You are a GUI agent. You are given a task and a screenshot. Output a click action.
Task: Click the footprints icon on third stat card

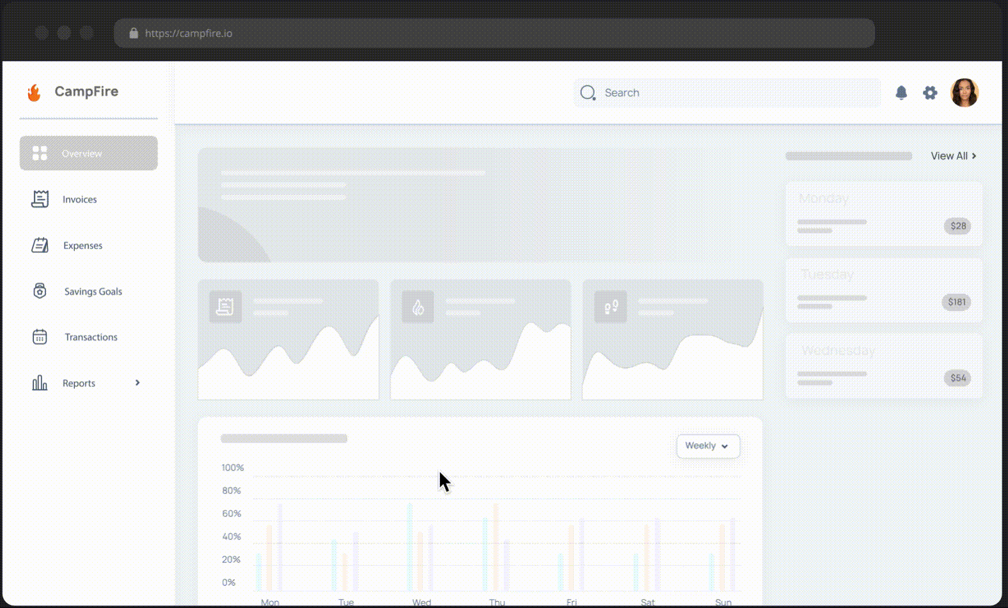pyautogui.click(x=610, y=307)
